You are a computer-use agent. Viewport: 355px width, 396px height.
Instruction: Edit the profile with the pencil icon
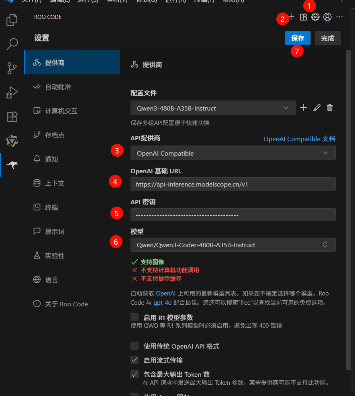point(317,108)
